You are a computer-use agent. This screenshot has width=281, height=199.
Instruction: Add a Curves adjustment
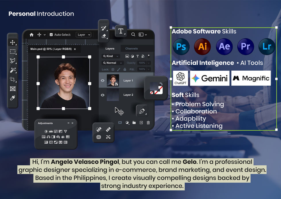click(x=56, y=132)
